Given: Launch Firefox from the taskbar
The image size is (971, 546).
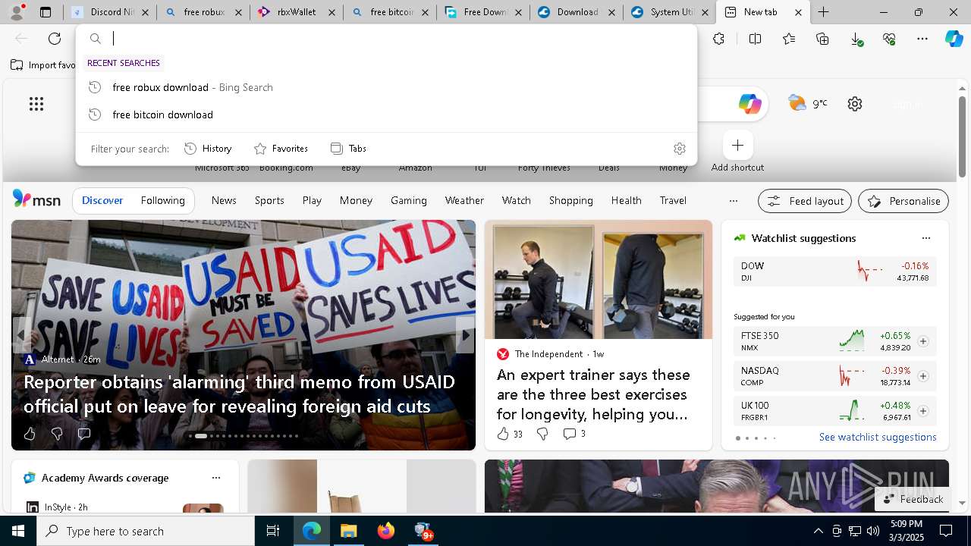Looking at the screenshot, I should [x=386, y=531].
